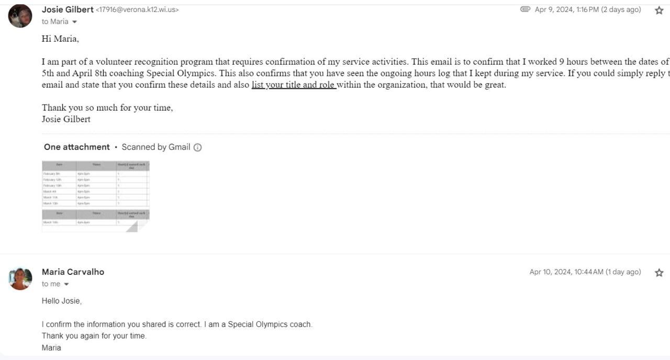The width and height of the screenshot is (670, 360).
Task: Open Josie Gilbert's profile picture
Action: pos(20,16)
